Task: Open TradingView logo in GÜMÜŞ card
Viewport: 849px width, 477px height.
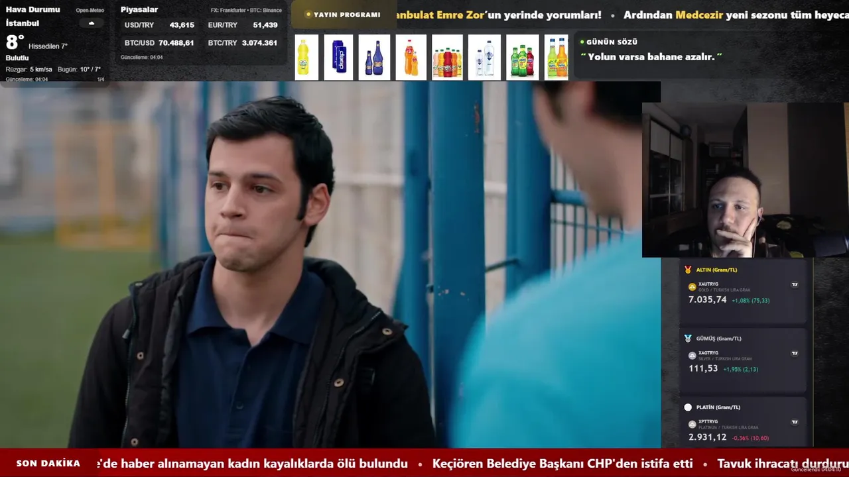Action: pyautogui.click(x=795, y=354)
